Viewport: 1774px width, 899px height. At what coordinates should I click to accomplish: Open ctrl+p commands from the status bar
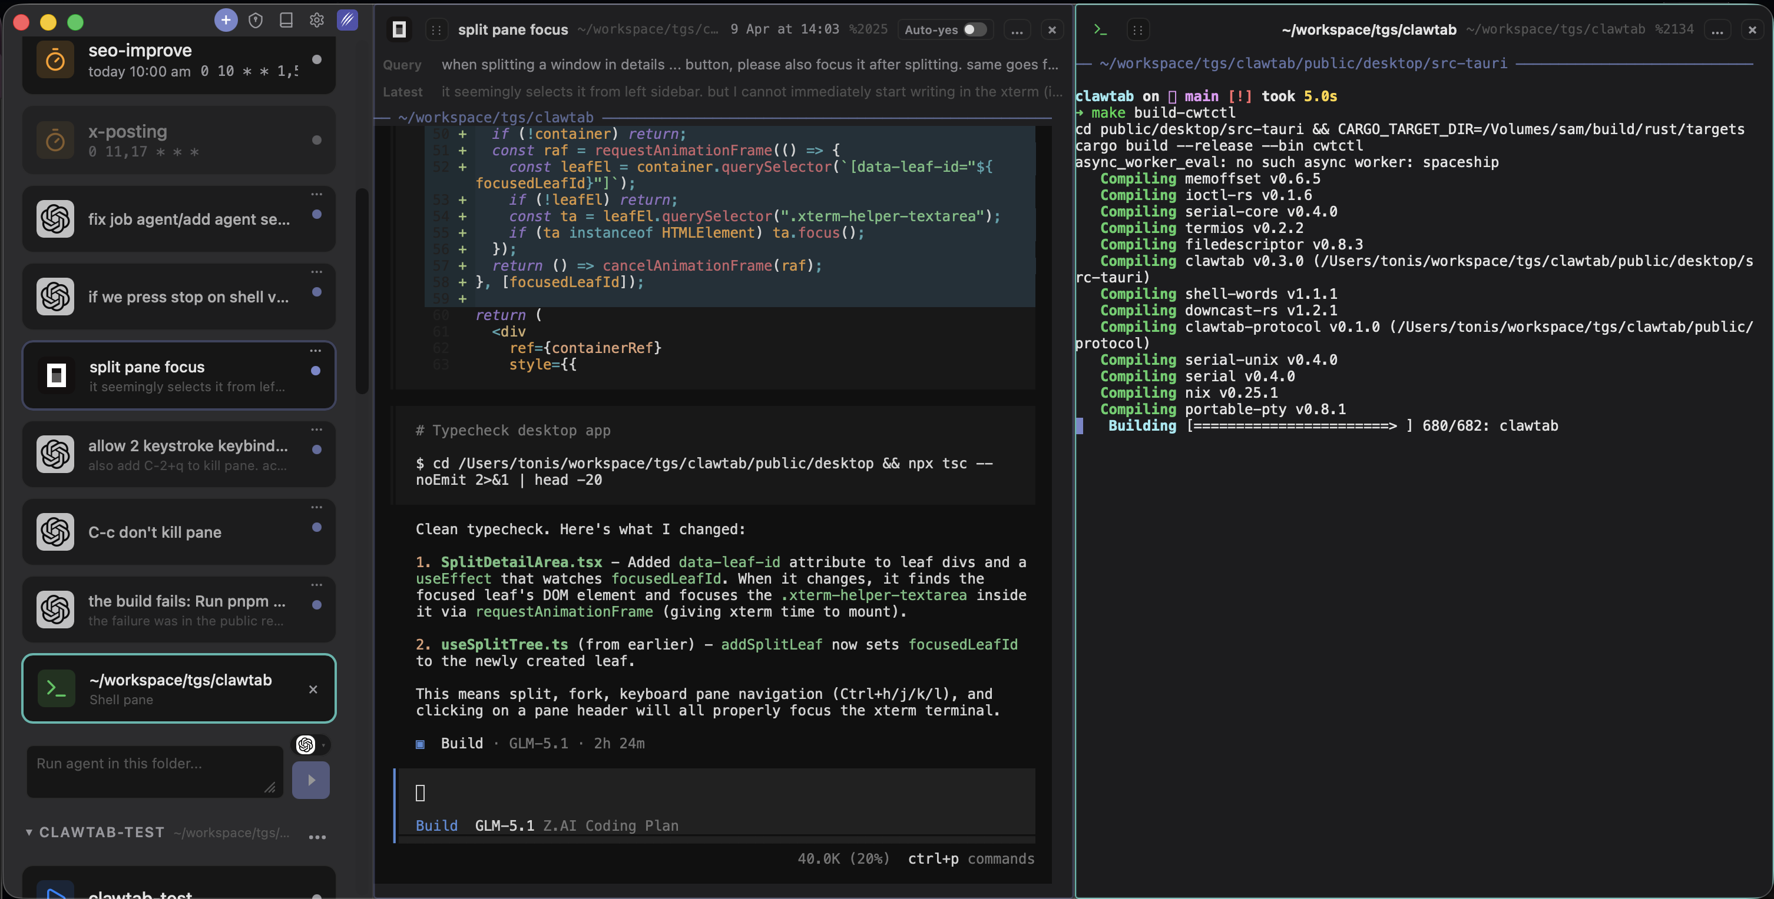click(x=971, y=858)
